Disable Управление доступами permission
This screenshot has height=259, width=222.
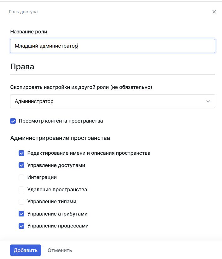21,165
